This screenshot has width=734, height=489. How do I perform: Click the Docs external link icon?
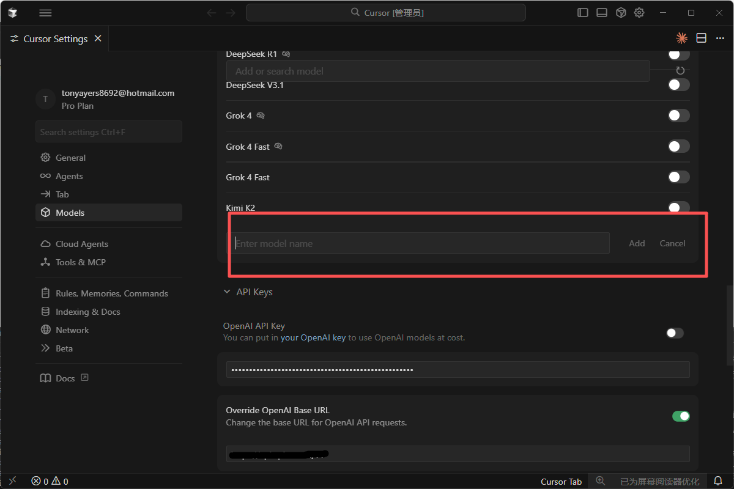click(85, 378)
